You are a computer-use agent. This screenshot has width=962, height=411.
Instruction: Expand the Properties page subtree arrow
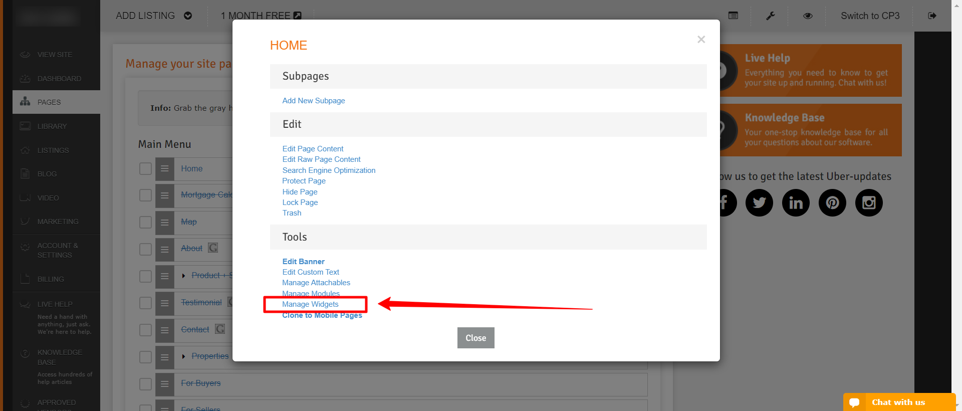click(x=184, y=356)
